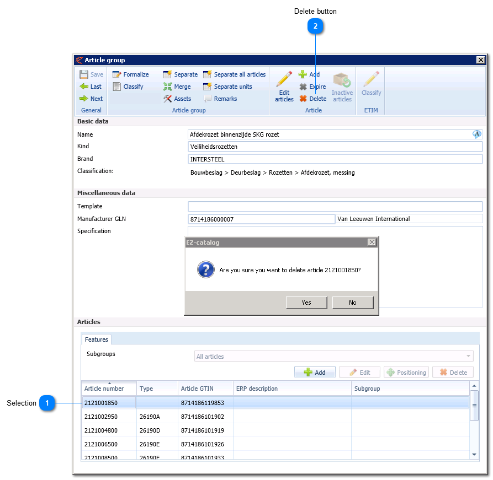The width and height of the screenshot is (493, 480).
Task: Click the Formalize tool
Action: click(130, 74)
